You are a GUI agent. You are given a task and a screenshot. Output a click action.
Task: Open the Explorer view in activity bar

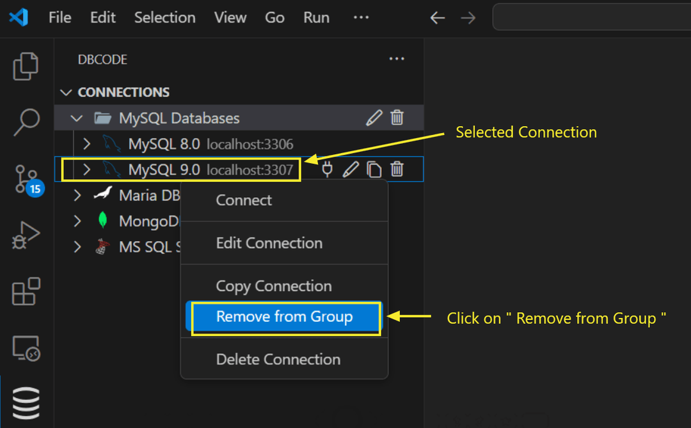point(26,66)
